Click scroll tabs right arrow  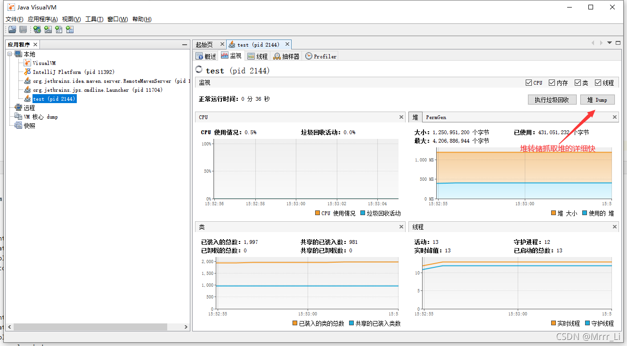(601, 43)
